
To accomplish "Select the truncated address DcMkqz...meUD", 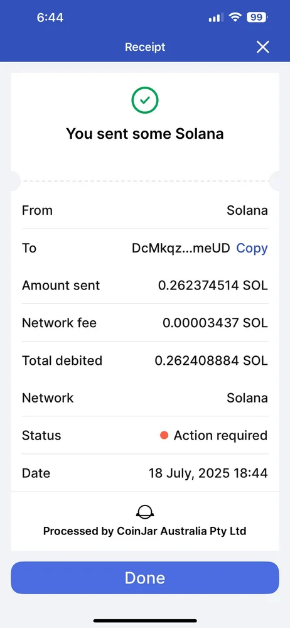I will click(x=181, y=248).
